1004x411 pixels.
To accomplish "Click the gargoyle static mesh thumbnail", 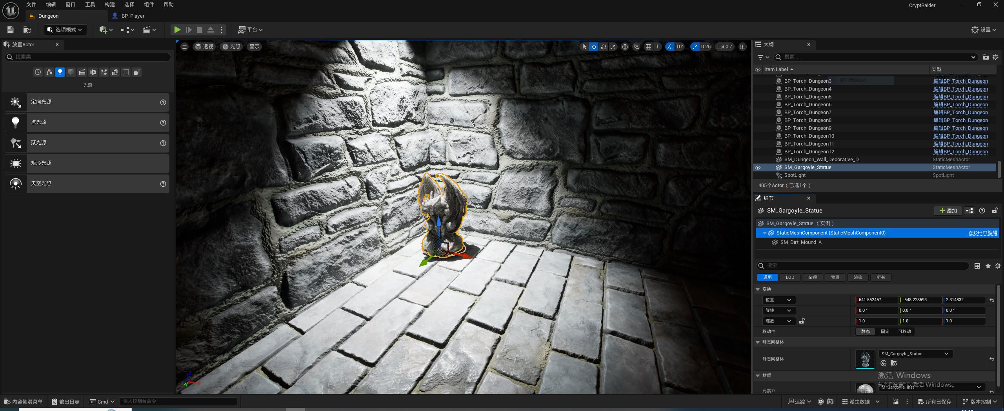I will 865,359.
